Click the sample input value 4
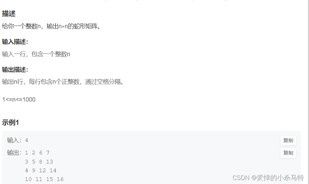The height and width of the screenshot is (184, 309). coord(27,140)
